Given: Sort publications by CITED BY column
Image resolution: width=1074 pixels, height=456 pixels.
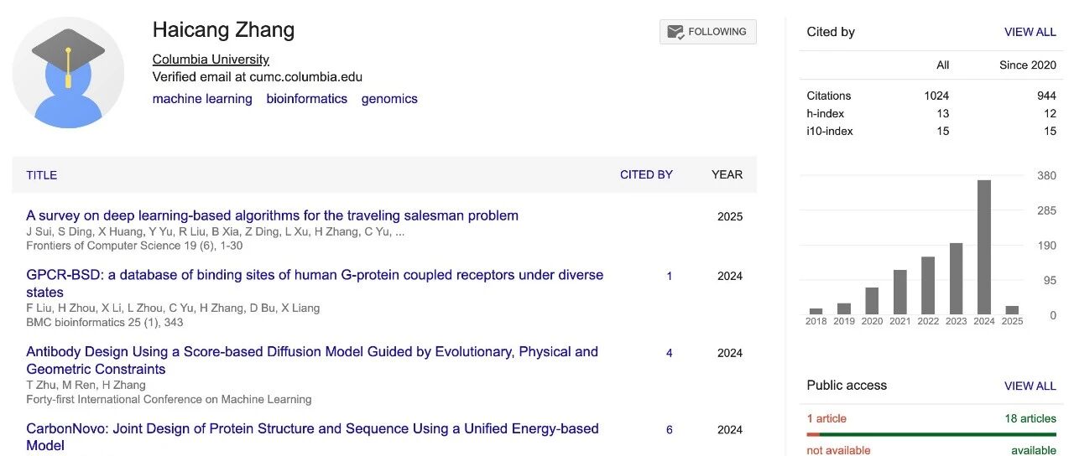Looking at the screenshot, I should pyautogui.click(x=646, y=174).
